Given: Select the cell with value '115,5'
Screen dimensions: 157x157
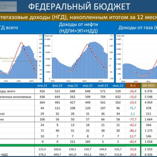Looking at the screenshot, I should coord(42,149).
